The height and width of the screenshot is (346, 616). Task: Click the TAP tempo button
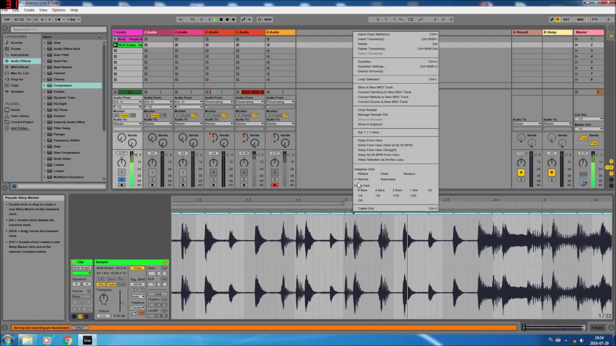click(x=7, y=20)
